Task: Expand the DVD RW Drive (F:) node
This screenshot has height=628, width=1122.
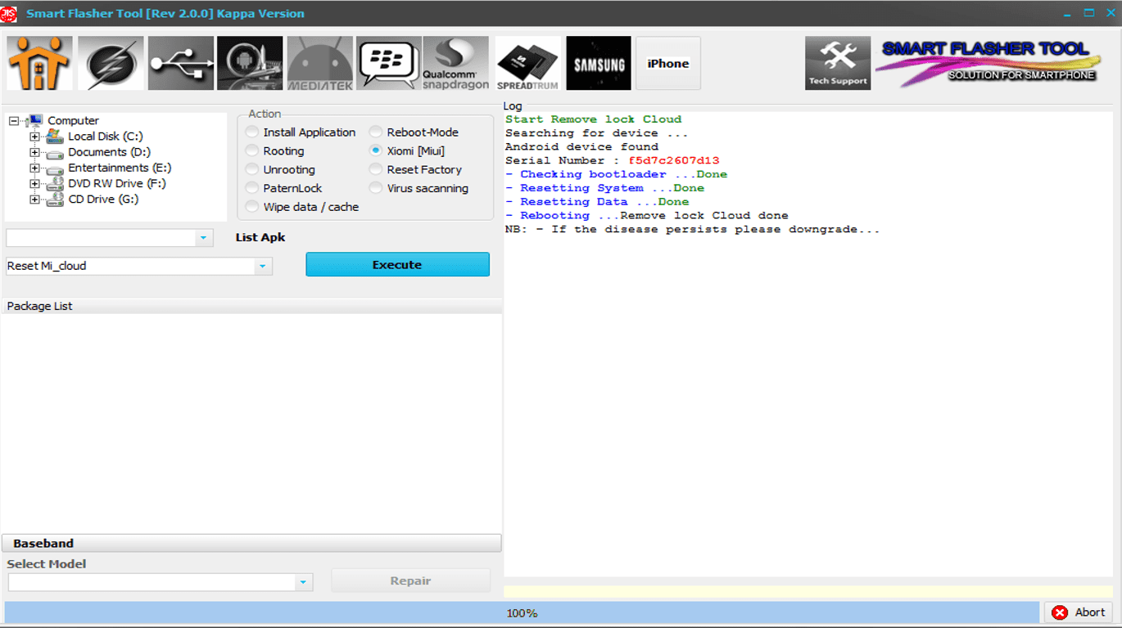Action: coord(34,183)
